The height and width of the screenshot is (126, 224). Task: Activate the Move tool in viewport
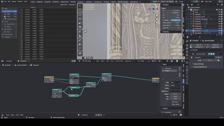tap(80, 15)
